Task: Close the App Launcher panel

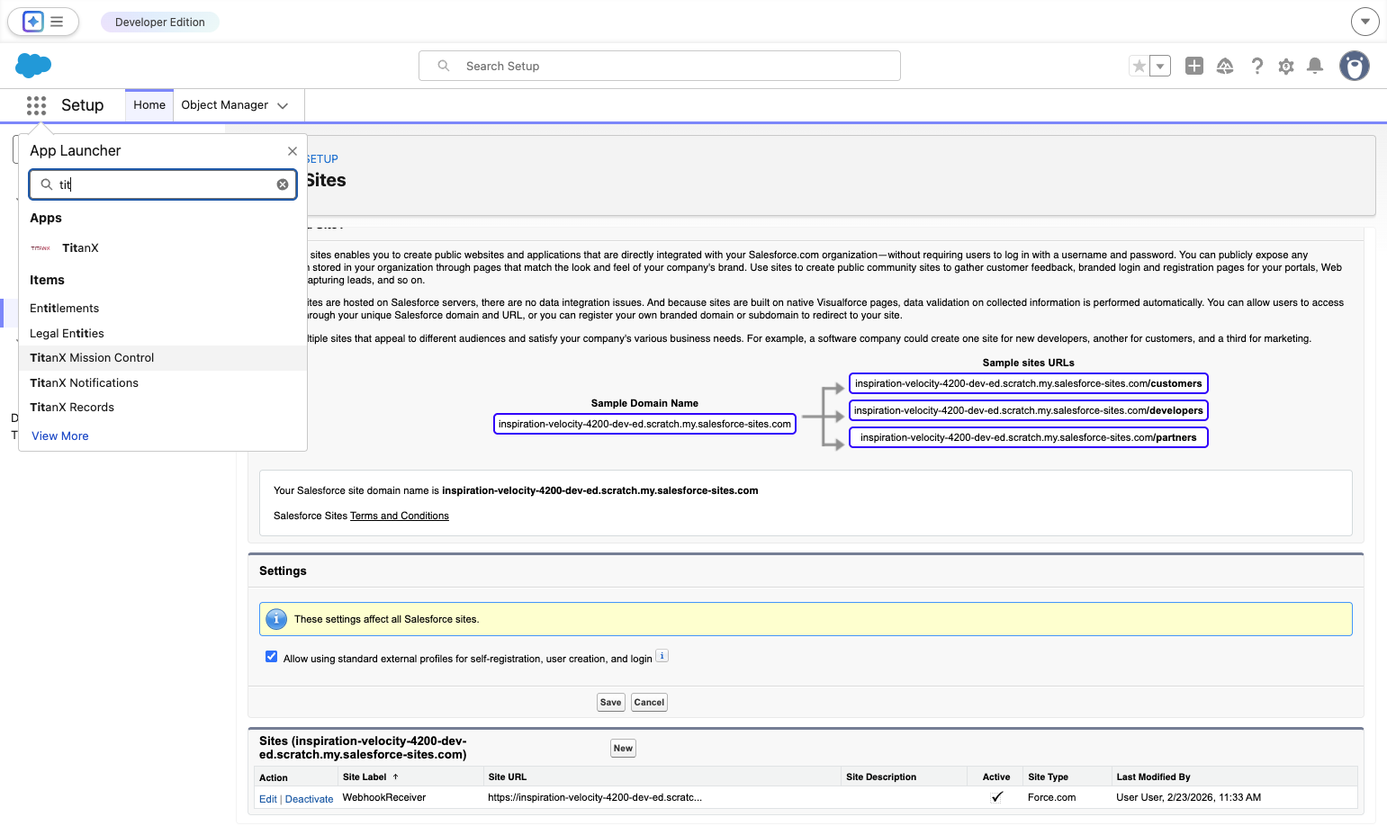Action: (x=293, y=151)
